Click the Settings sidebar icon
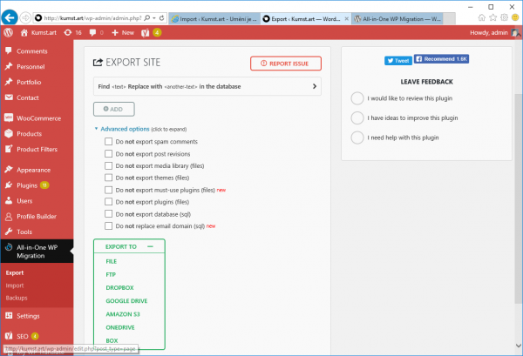This screenshot has height=356, width=523. coord(8,316)
